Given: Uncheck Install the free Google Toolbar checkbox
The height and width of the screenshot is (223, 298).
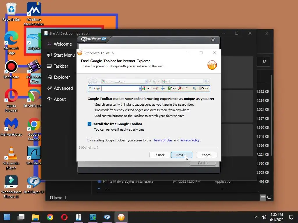Looking at the screenshot, I should (89, 124).
